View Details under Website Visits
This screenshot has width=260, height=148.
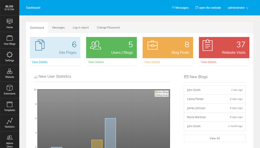[x=209, y=62]
